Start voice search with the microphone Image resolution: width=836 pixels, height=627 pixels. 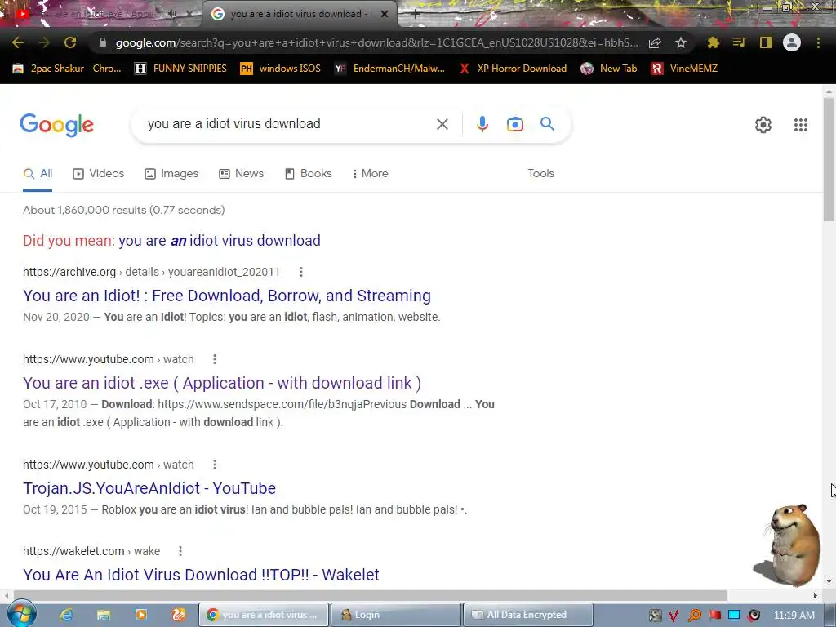482,124
